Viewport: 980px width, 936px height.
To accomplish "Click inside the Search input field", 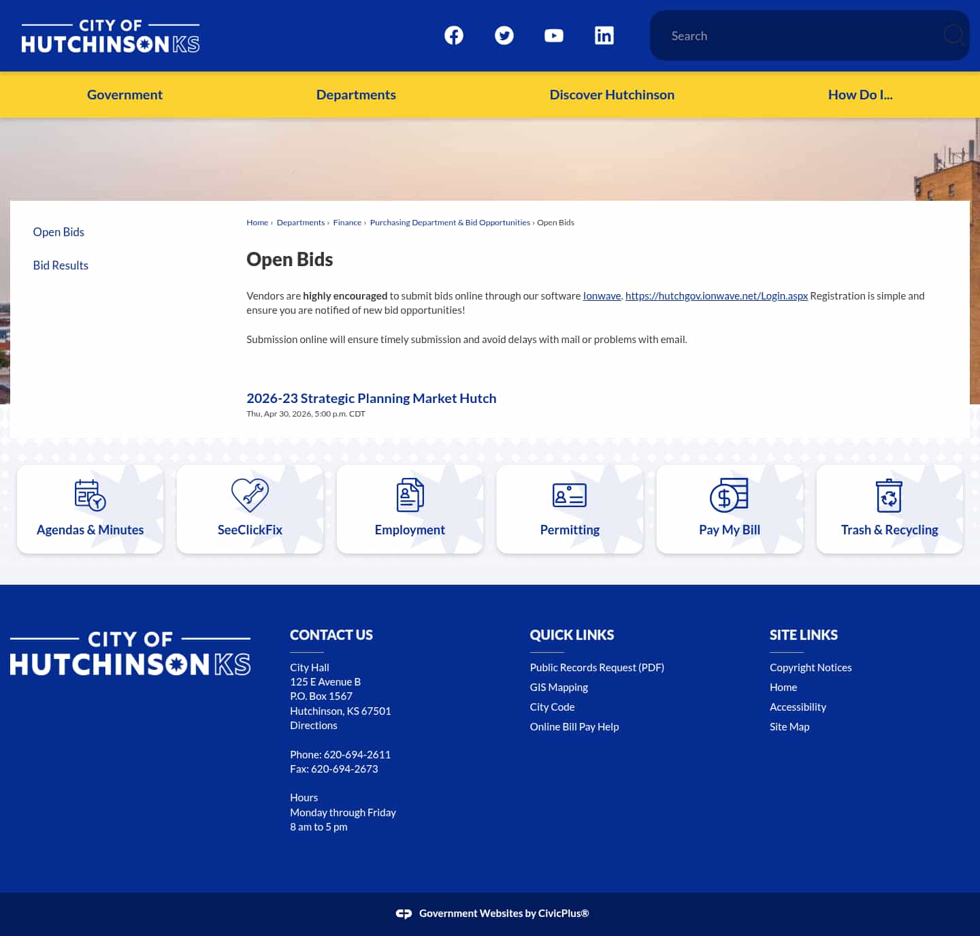I will click(x=783, y=35).
